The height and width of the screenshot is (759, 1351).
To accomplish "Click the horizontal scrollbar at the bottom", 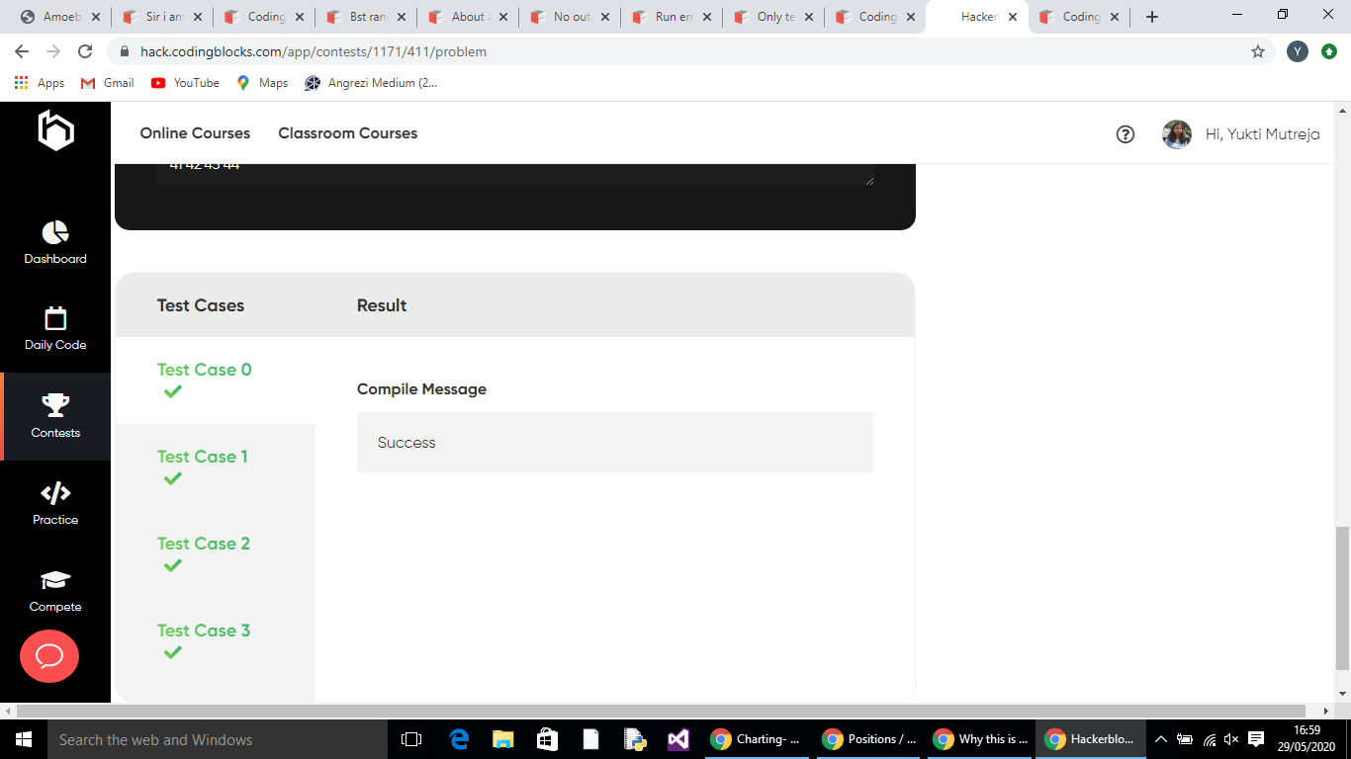I will (x=661, y=711).
